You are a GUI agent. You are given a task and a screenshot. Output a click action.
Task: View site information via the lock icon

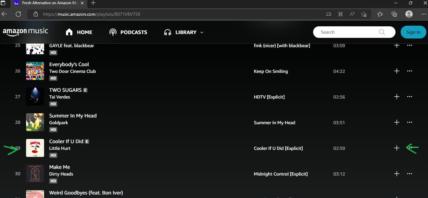[35, 14]
